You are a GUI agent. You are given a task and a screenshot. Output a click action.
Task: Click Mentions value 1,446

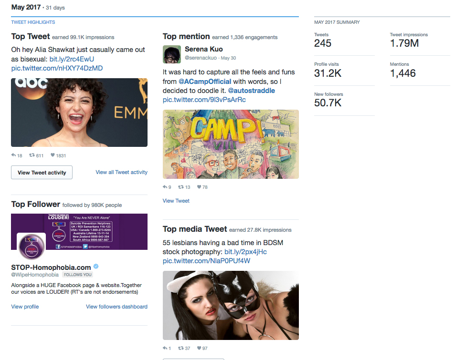403,73
